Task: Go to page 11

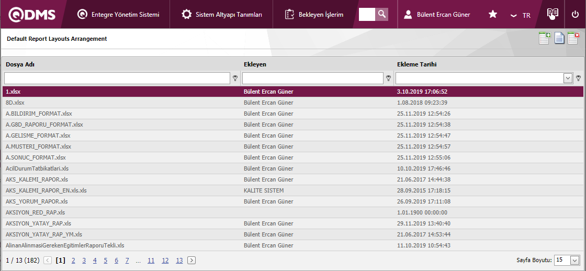Action: click(x=151, y=261)
